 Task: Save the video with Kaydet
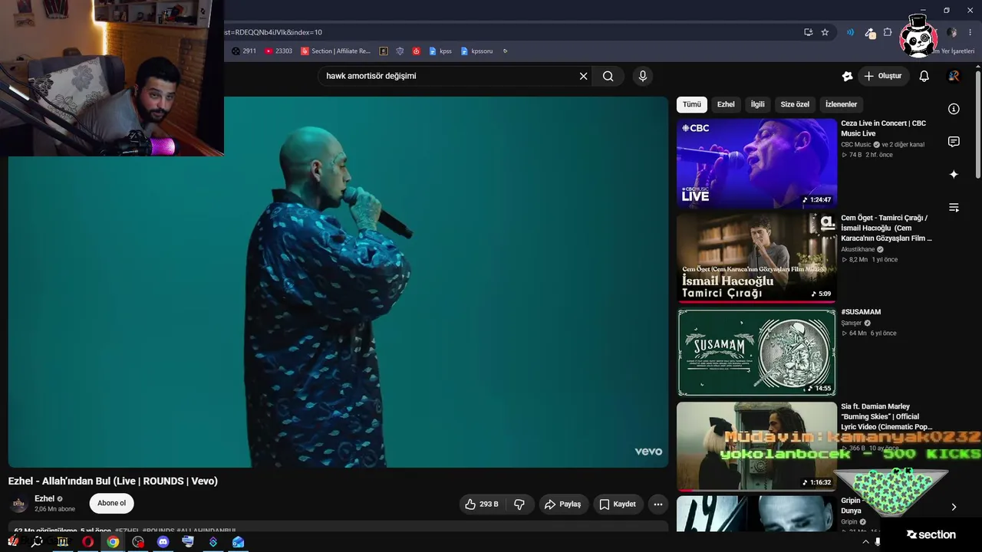click(618, 504)
